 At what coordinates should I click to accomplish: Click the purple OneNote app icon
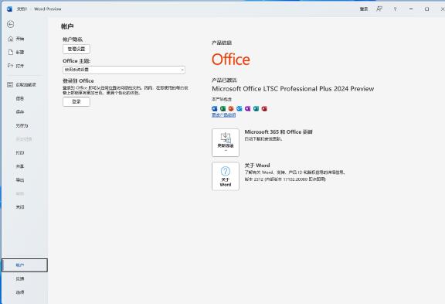pyautogui.click(x=247, y=108)
